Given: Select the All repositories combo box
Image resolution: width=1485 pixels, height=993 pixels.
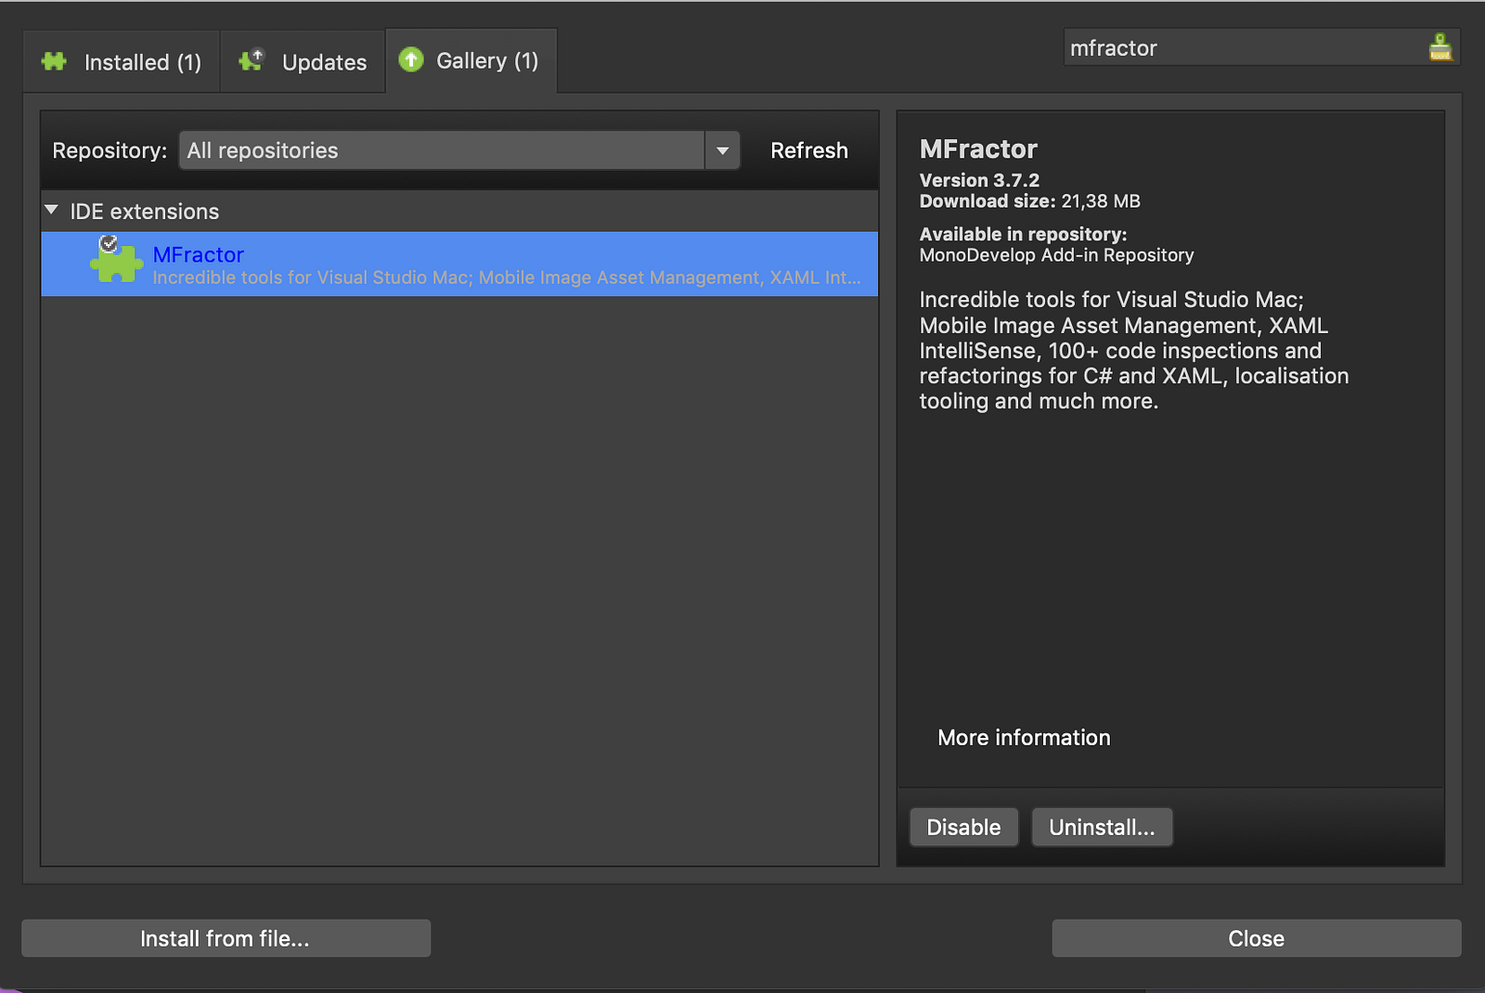Looking at the screenshot, I should pos(459,150).
